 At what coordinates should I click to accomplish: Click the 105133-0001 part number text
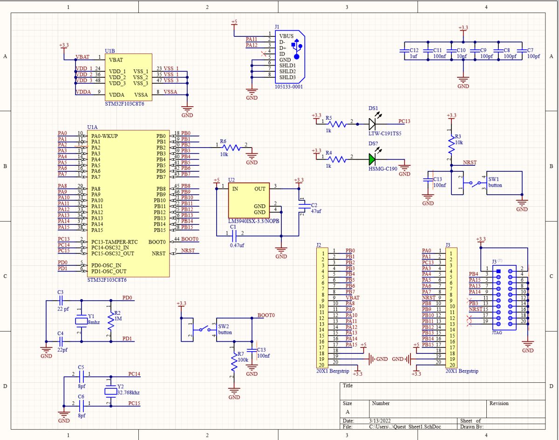(x=289, y=86)
